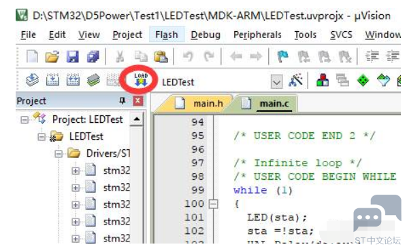
Task: Open a file using the folder icon
Action: [52, 56]
